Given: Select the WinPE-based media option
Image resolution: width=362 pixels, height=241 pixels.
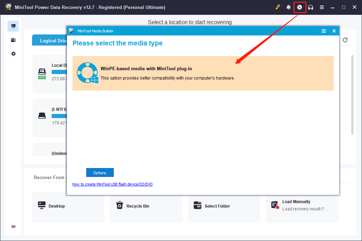Looking at the screenshot, I should click(x=203, y=73).
